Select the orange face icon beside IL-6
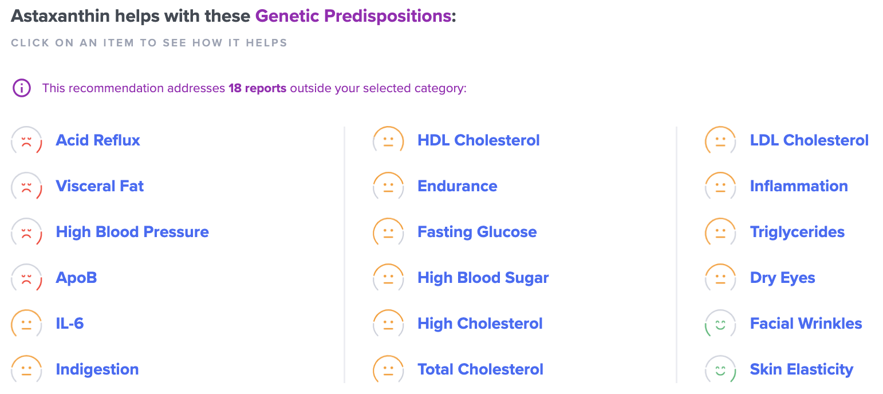This screenshot has height=394, width=883. pyautogui.click(x=26, y=324)
